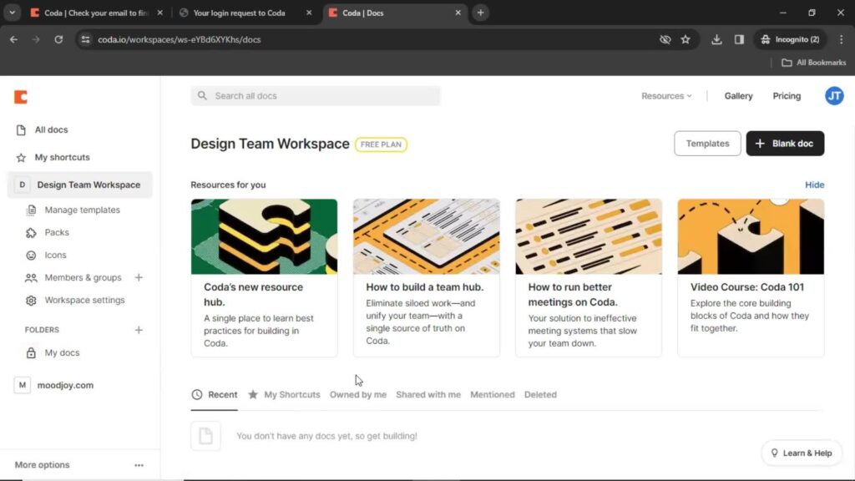This screenshot has width=855, height=481.
Task: Open the JT profile avatar menu
Action: [834, 96]
